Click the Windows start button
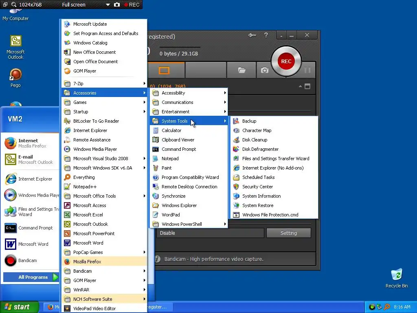The image size is (417, 313). 19,307
